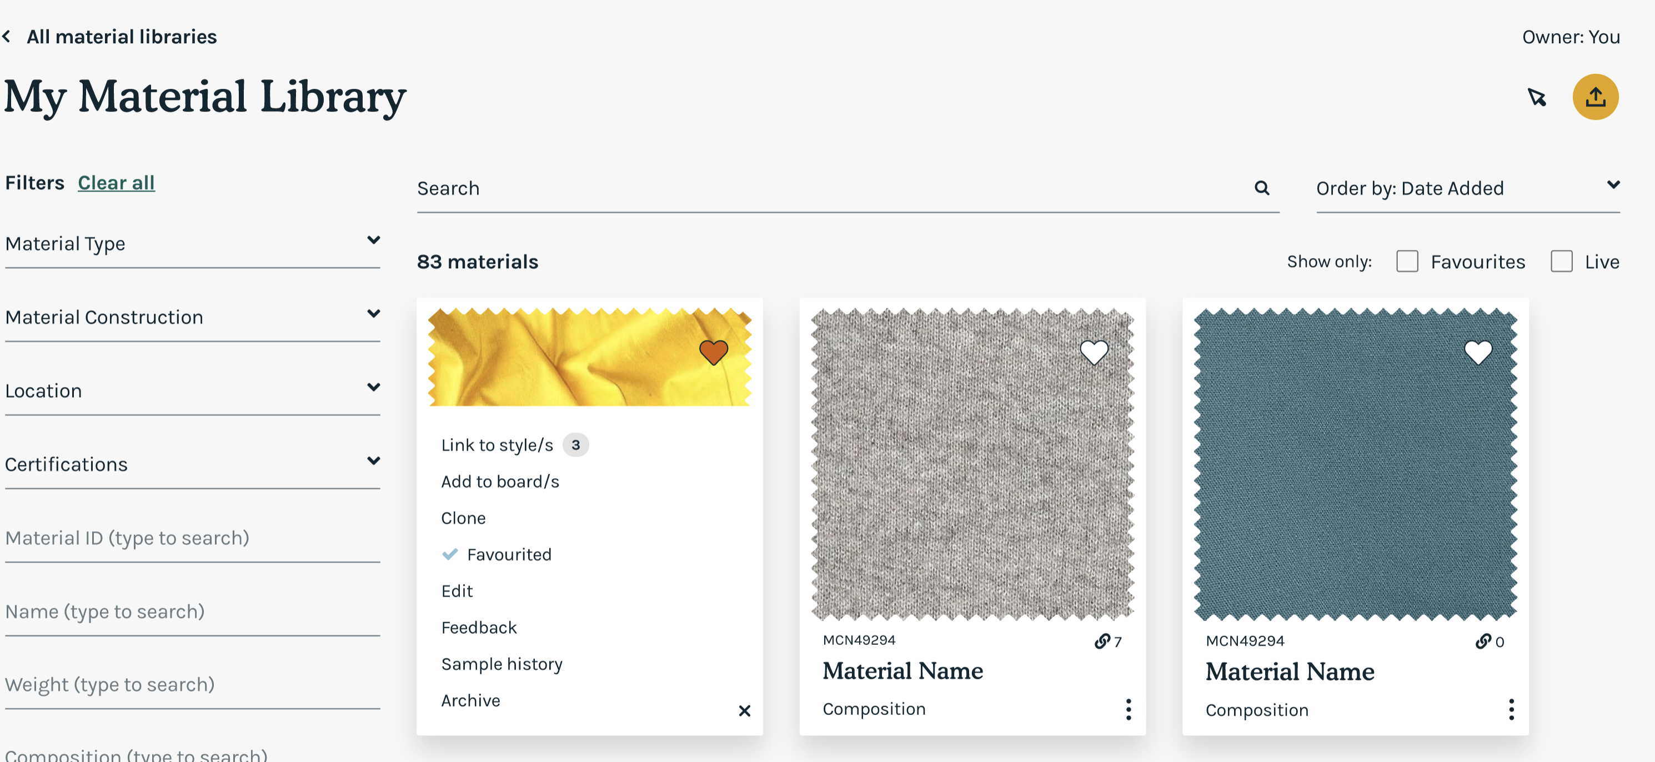
Task: Favourite the grey knit material heart
Action: pyautogui.click(x=1094, y=352)
